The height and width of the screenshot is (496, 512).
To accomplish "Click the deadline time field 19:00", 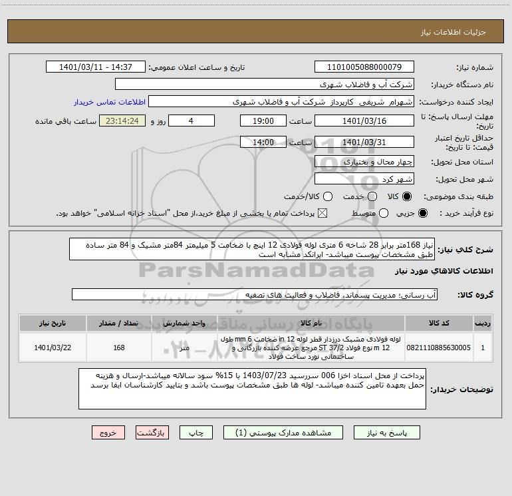I will [x=263, y=121].
